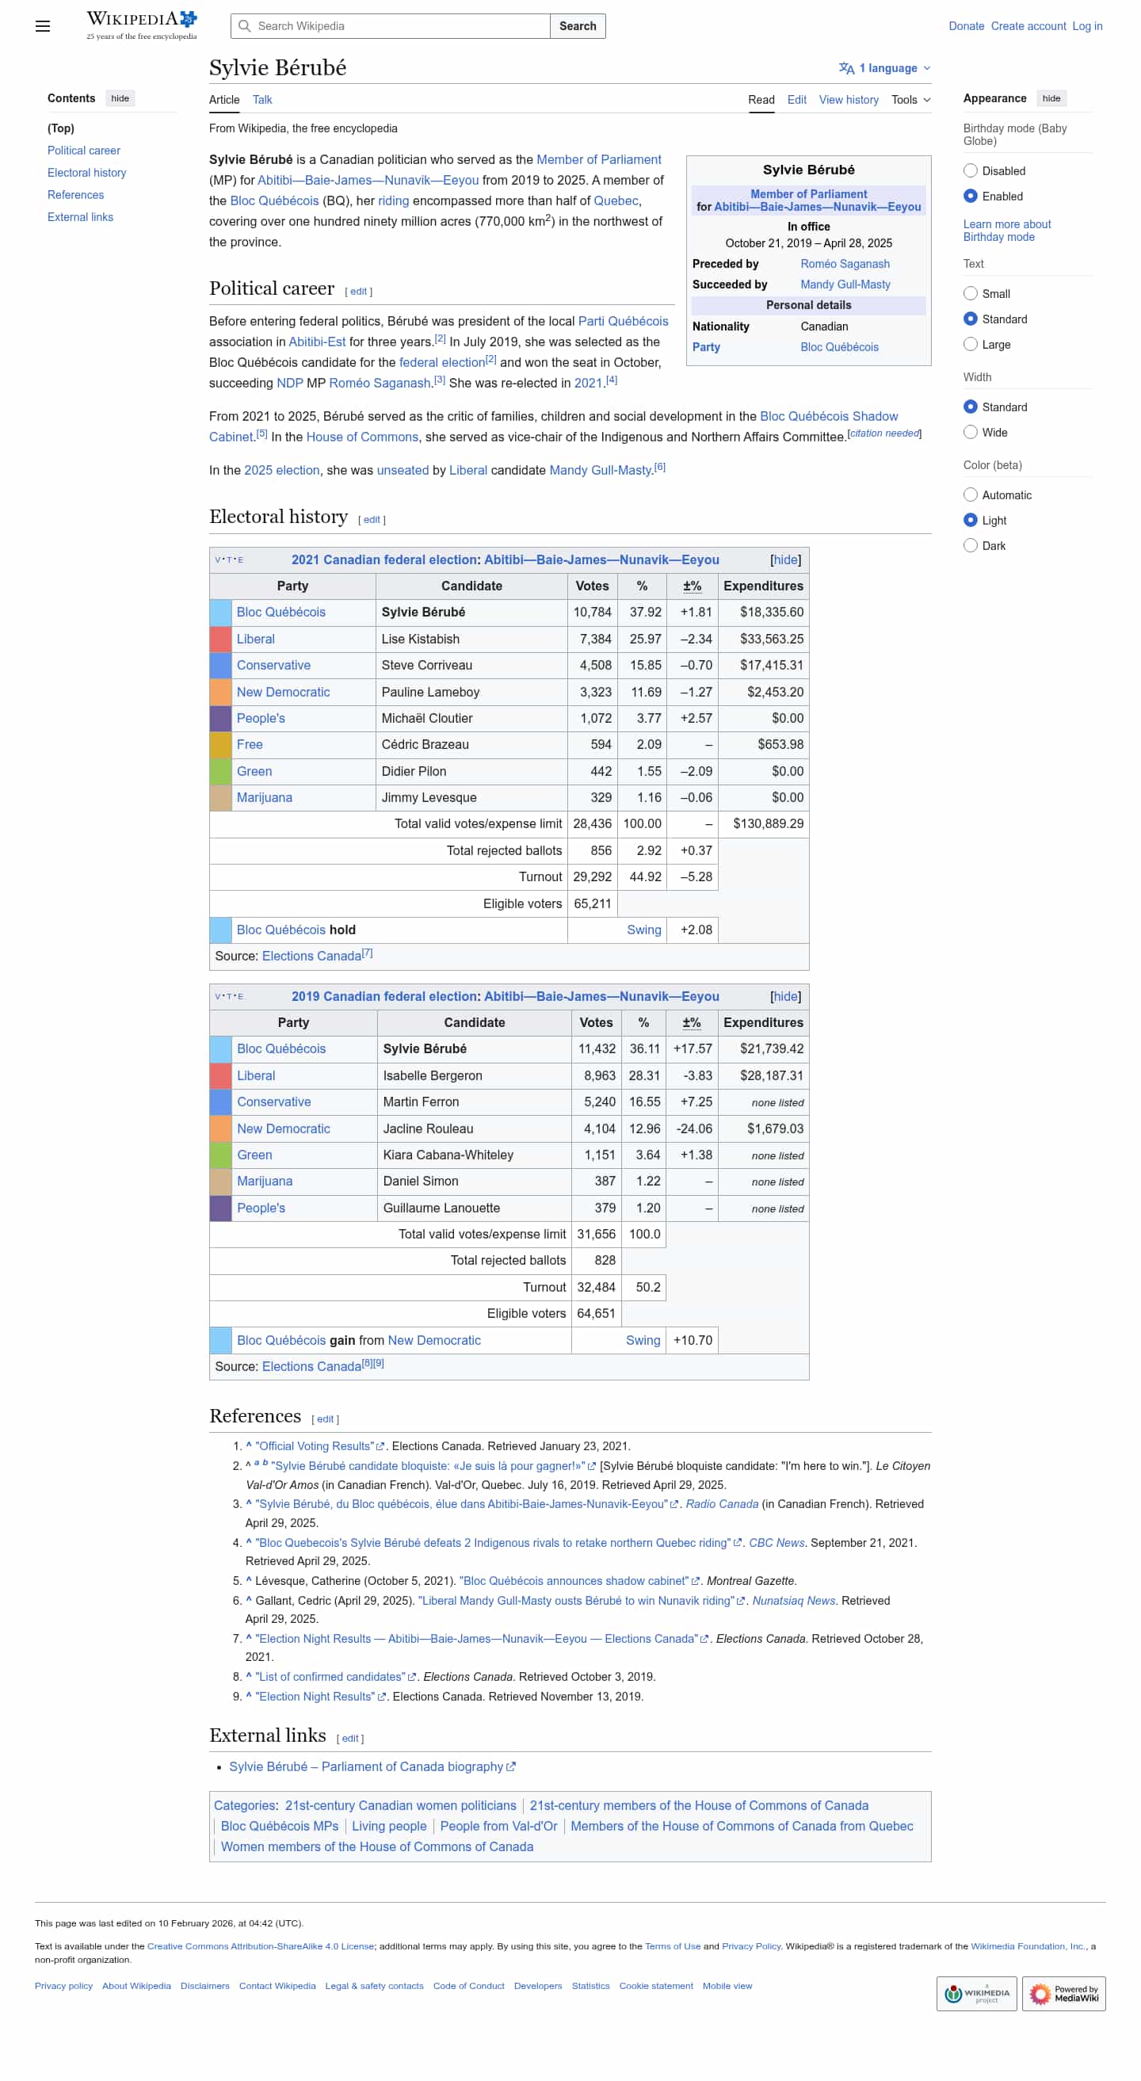Open the Mandy Gull-Masty successor link
Image resolution: width=1141 pixels, height=2081 pixels.
point(845,284)
